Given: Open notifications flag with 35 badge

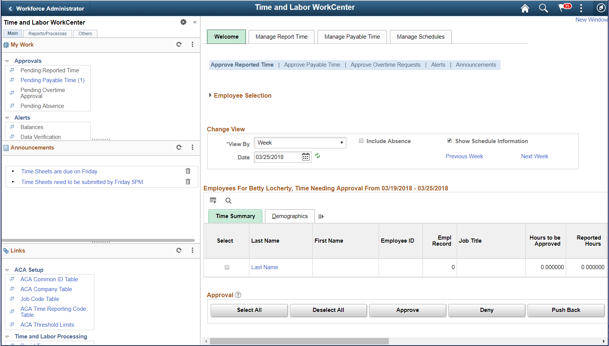Looking at the screenshot, I should click(564, 8).
